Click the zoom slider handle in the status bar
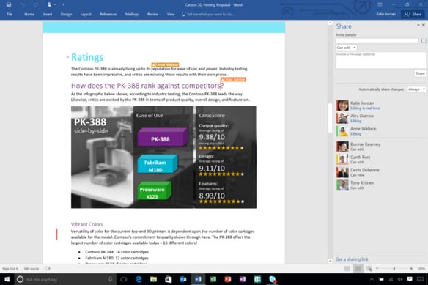The height and width of the screenshot is (285, 428). tap(394, 269)
